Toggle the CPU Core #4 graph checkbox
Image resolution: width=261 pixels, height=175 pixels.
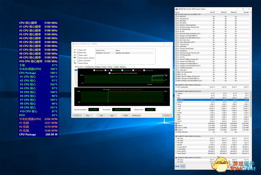coord(144,71)
